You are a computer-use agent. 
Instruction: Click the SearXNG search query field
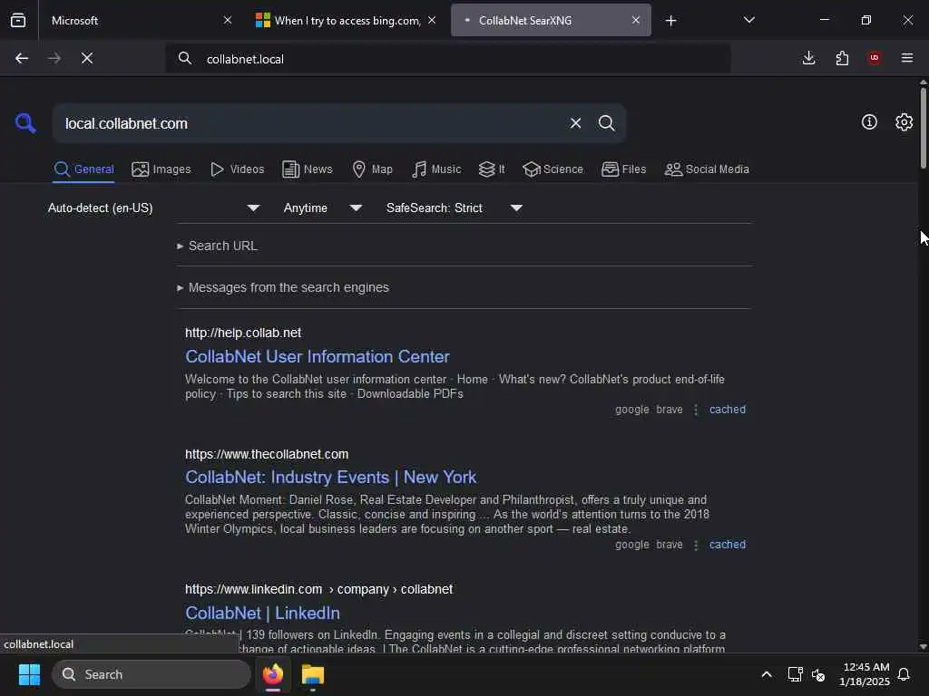(308, 123)
